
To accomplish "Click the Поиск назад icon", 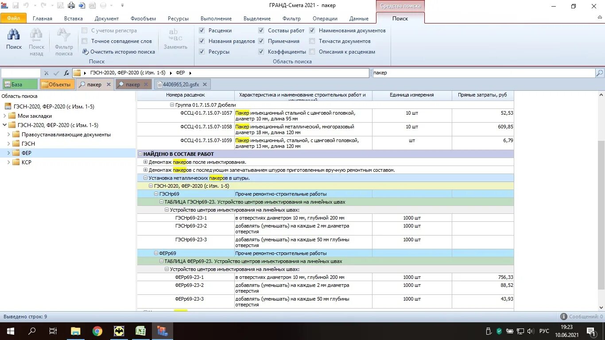I will pos(36,35).
